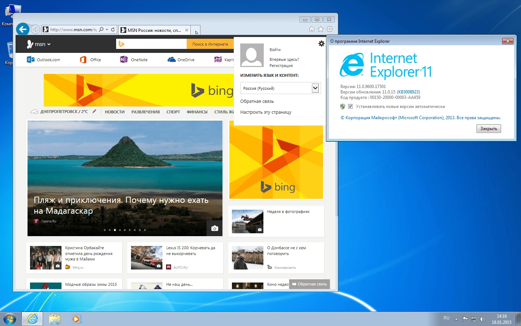Expand address bar autocomplete dropdown arrow
This screenshot has width=521, height=326.
pyautogui.click(x=107, y=30)
